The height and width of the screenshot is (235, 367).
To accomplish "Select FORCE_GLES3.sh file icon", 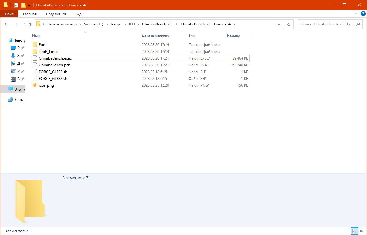I will 35,78.
